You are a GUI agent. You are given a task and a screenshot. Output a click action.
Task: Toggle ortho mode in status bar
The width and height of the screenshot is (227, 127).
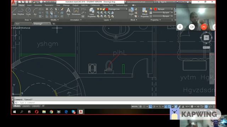tap(150, 107)
